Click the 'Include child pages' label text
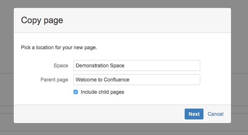The height and width of the screenshot is (135, 248). point(102,92)
